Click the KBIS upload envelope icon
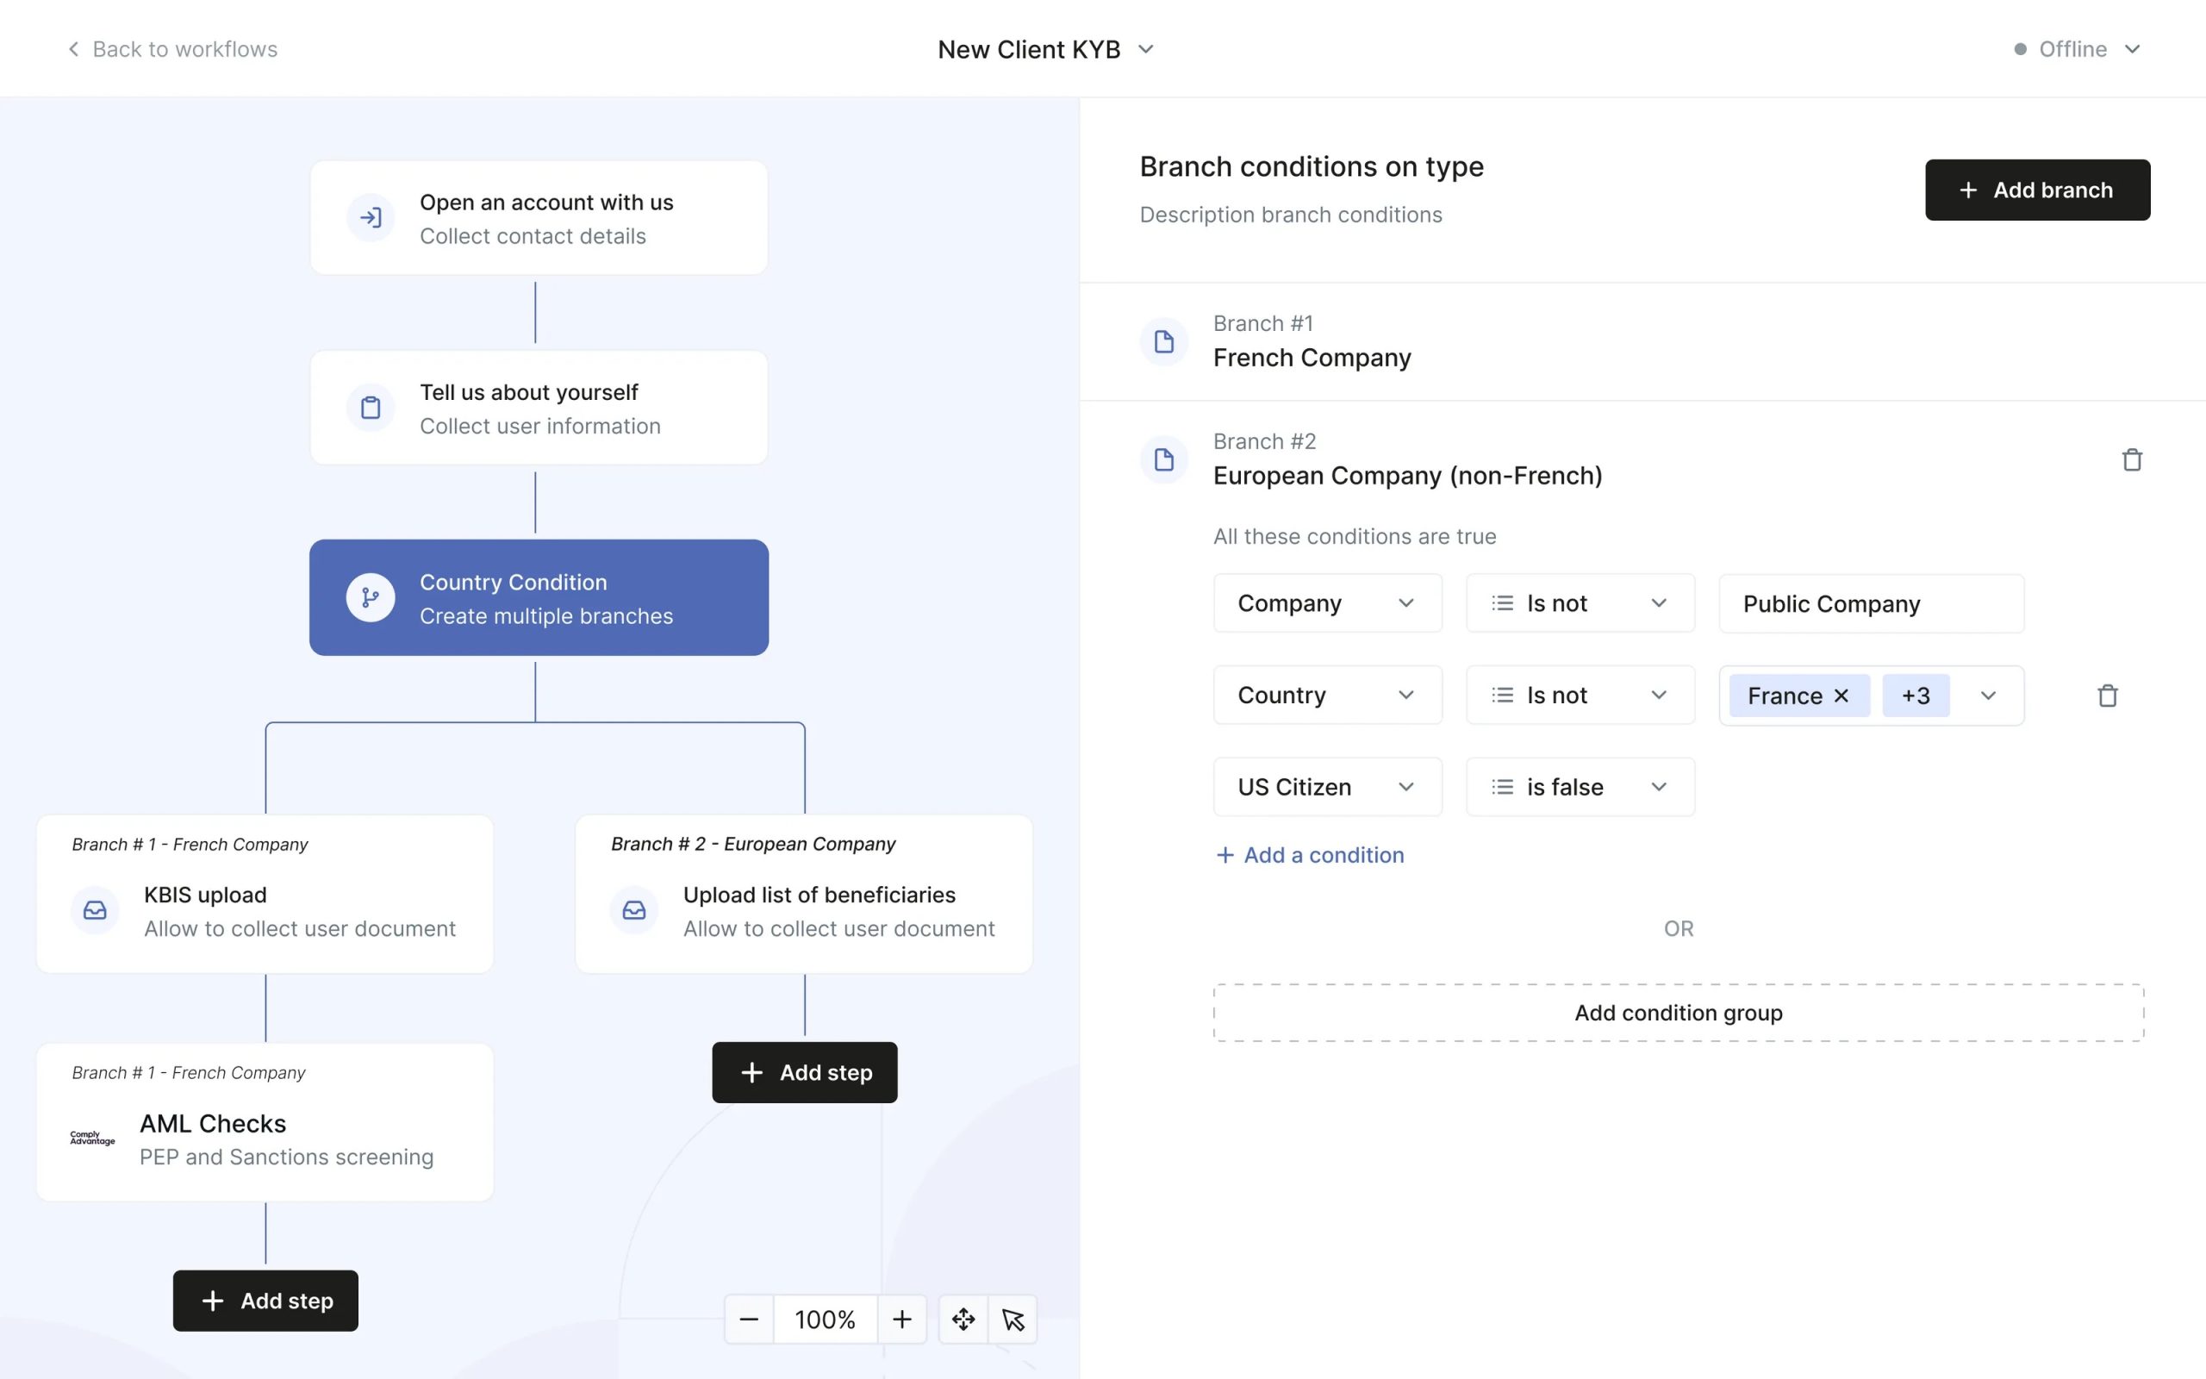The height and width of the screenshot is (1379, 2206). pyautogui.click(x=96, y=908)
